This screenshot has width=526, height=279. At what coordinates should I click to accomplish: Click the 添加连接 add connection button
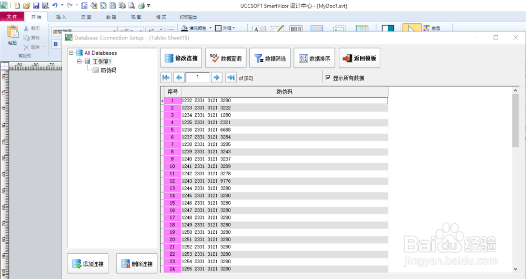point(88,264)
